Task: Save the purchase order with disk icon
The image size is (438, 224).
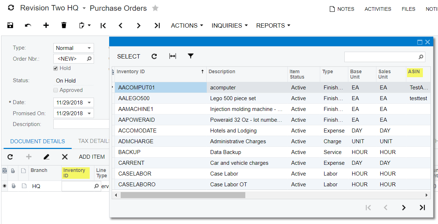Action: pyautogui.click(x=10, y=25)
